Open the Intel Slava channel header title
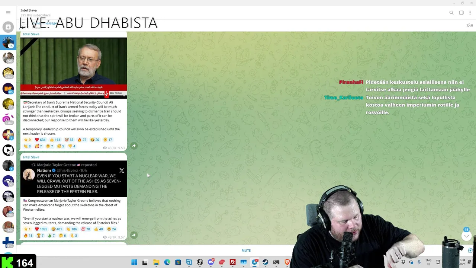 pyautogui.click(x=29, y=10)
